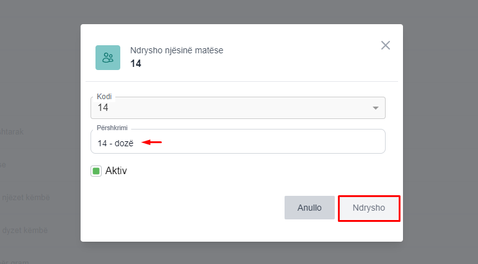The width and height of the screenshot is (478, 264).
Task: Click the text '14 - dozë' in the description
Action: point(115,143)
